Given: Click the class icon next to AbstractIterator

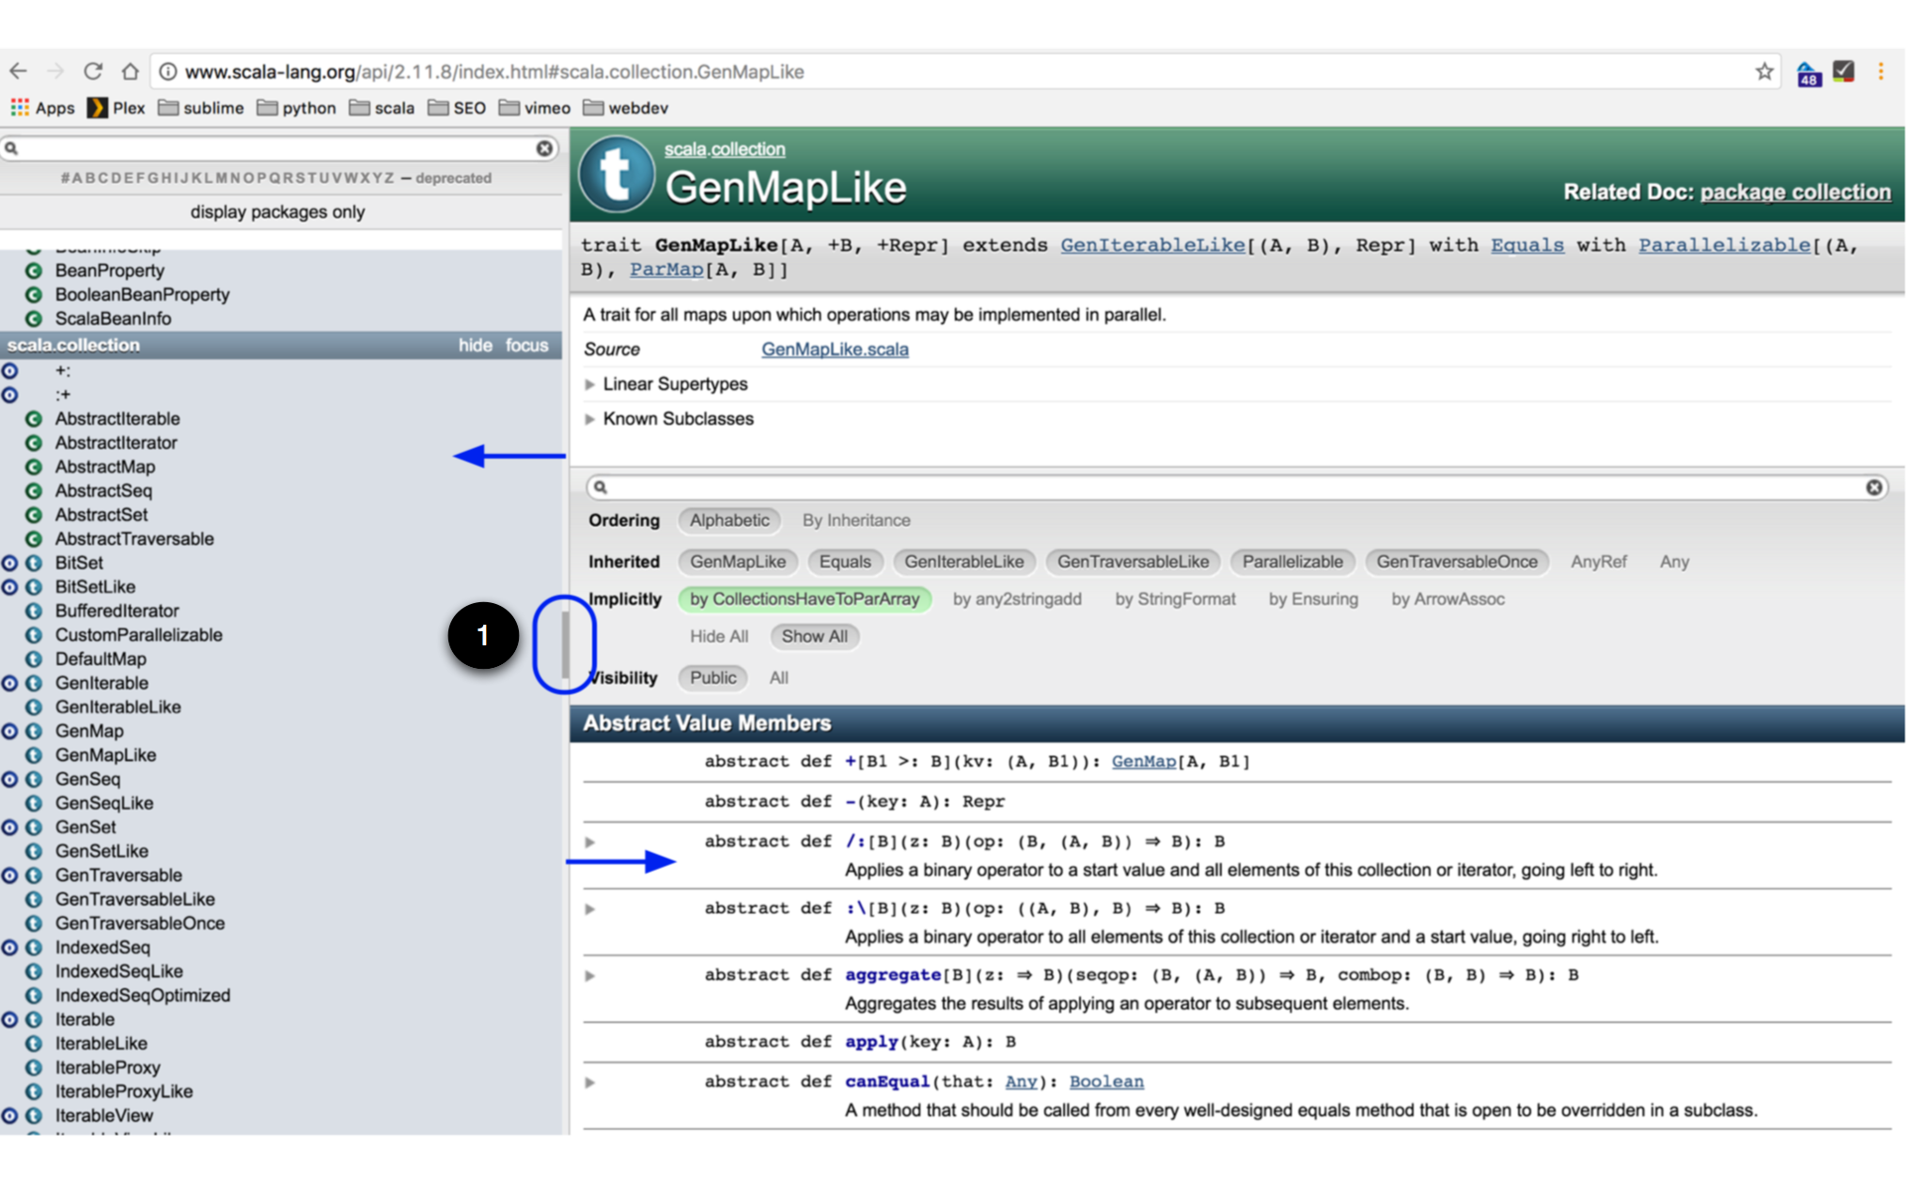Looking at the screenshot, I should [35, 442].
